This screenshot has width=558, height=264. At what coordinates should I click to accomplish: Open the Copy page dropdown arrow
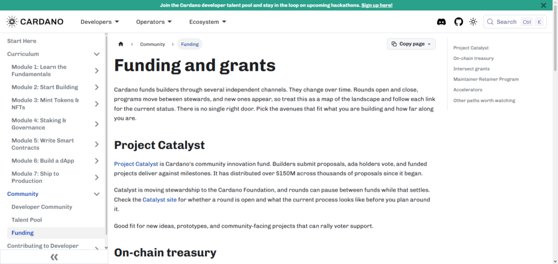pyautogui.click(x=429, y=44)
